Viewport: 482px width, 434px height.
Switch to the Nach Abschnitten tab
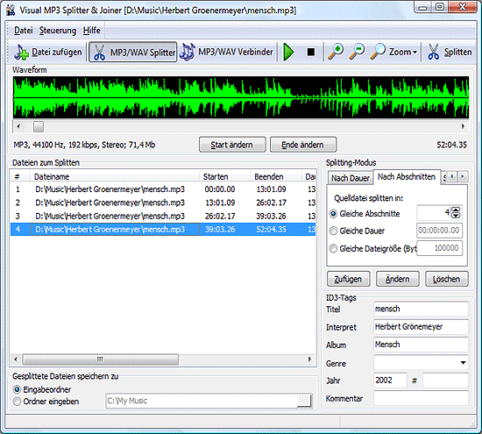tap(407, 177)
